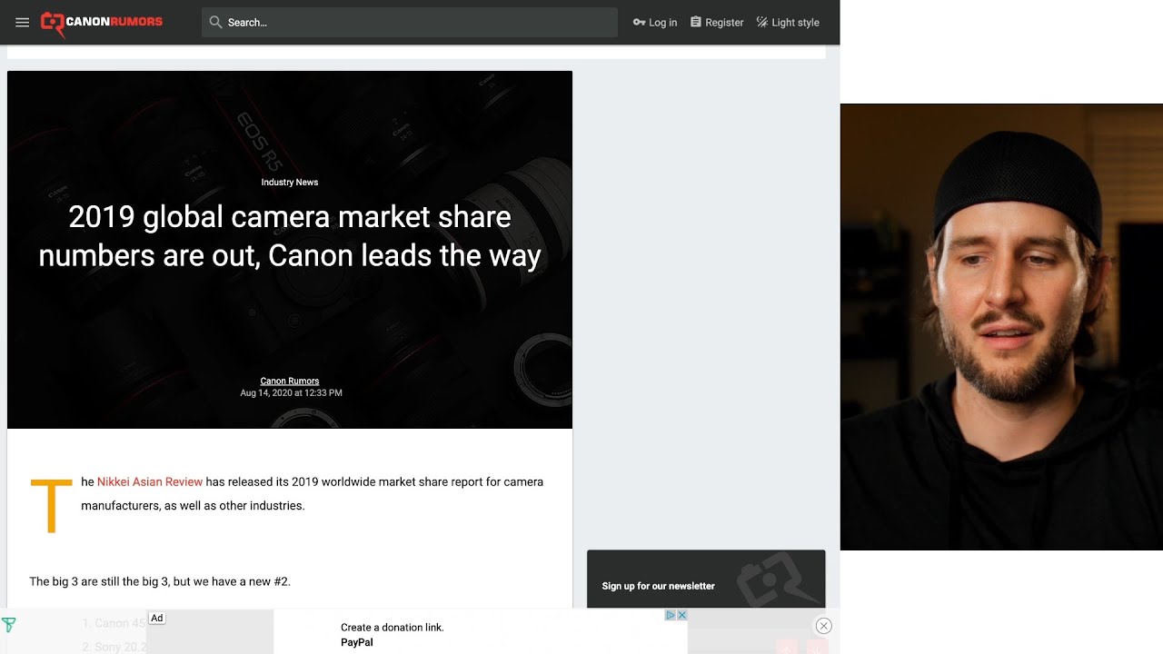
Task: Click the AdChoices triangle icon in ad
Action: pos(671,615)
